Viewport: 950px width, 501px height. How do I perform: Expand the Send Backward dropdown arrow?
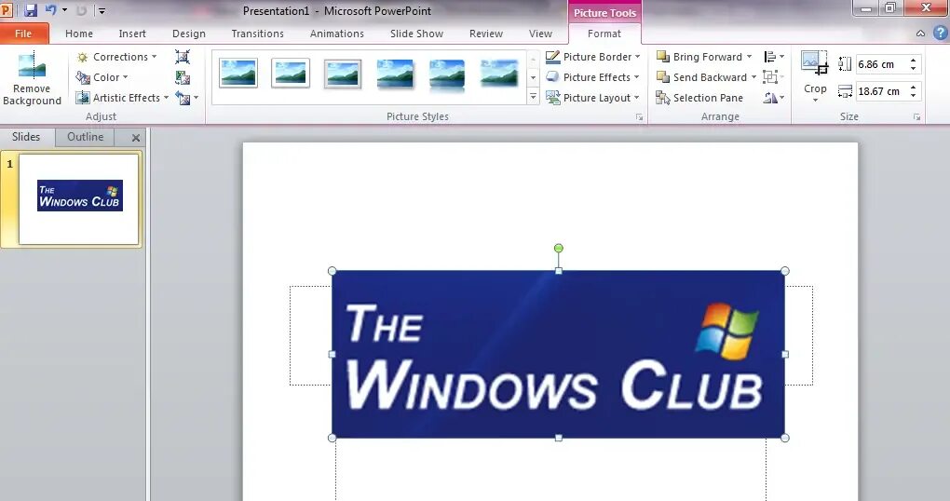(x=753, y=77)
